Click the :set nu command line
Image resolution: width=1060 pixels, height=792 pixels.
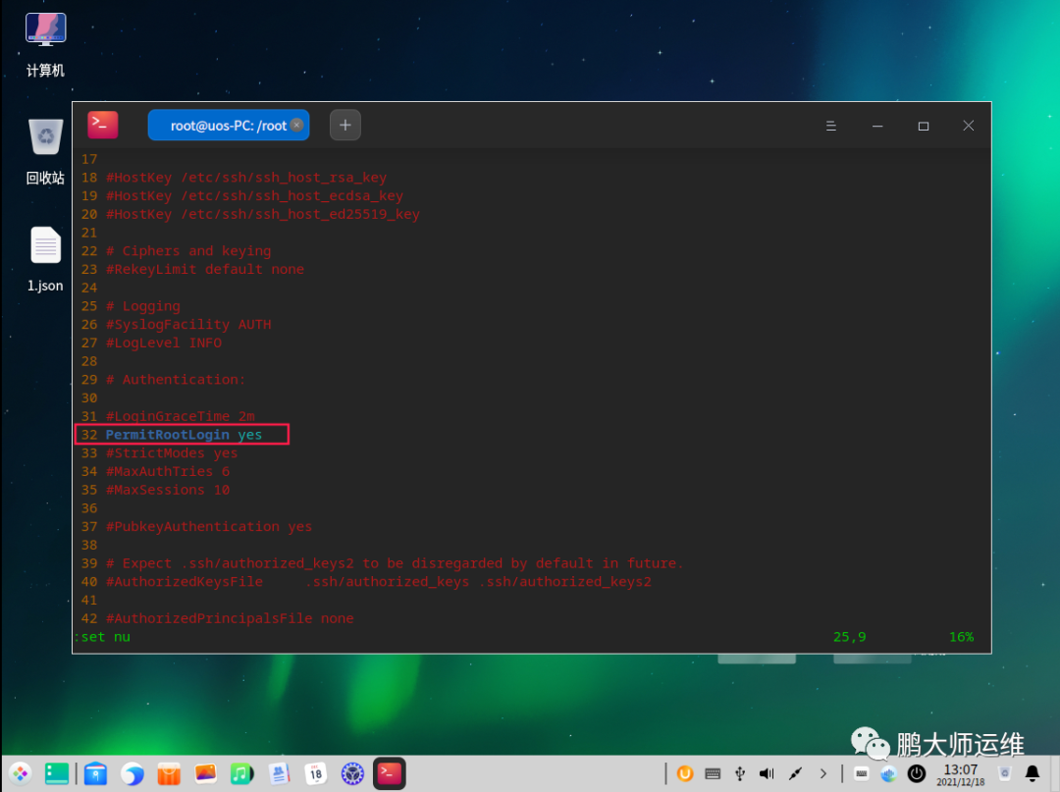(x=102, y=637)
